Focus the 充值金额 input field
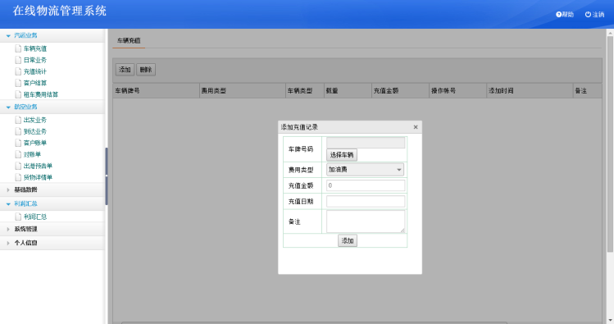Screen dimensions: 614x324 [366, 185]
